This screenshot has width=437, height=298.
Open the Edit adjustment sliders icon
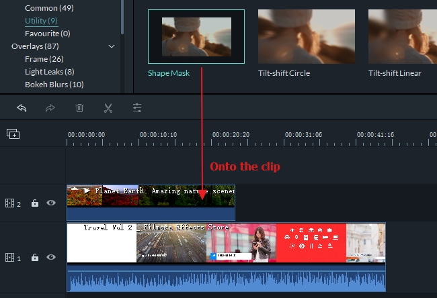coord(137,108)
